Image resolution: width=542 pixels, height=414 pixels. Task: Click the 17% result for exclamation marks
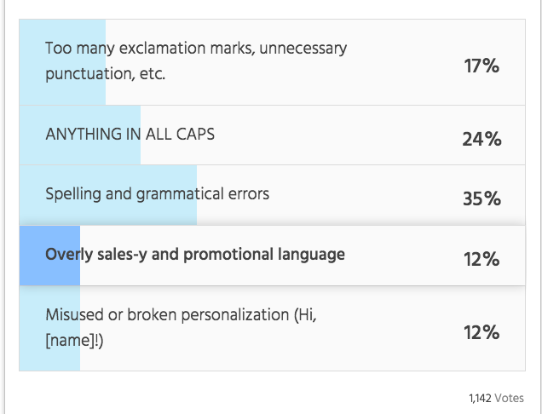point(481,66)
